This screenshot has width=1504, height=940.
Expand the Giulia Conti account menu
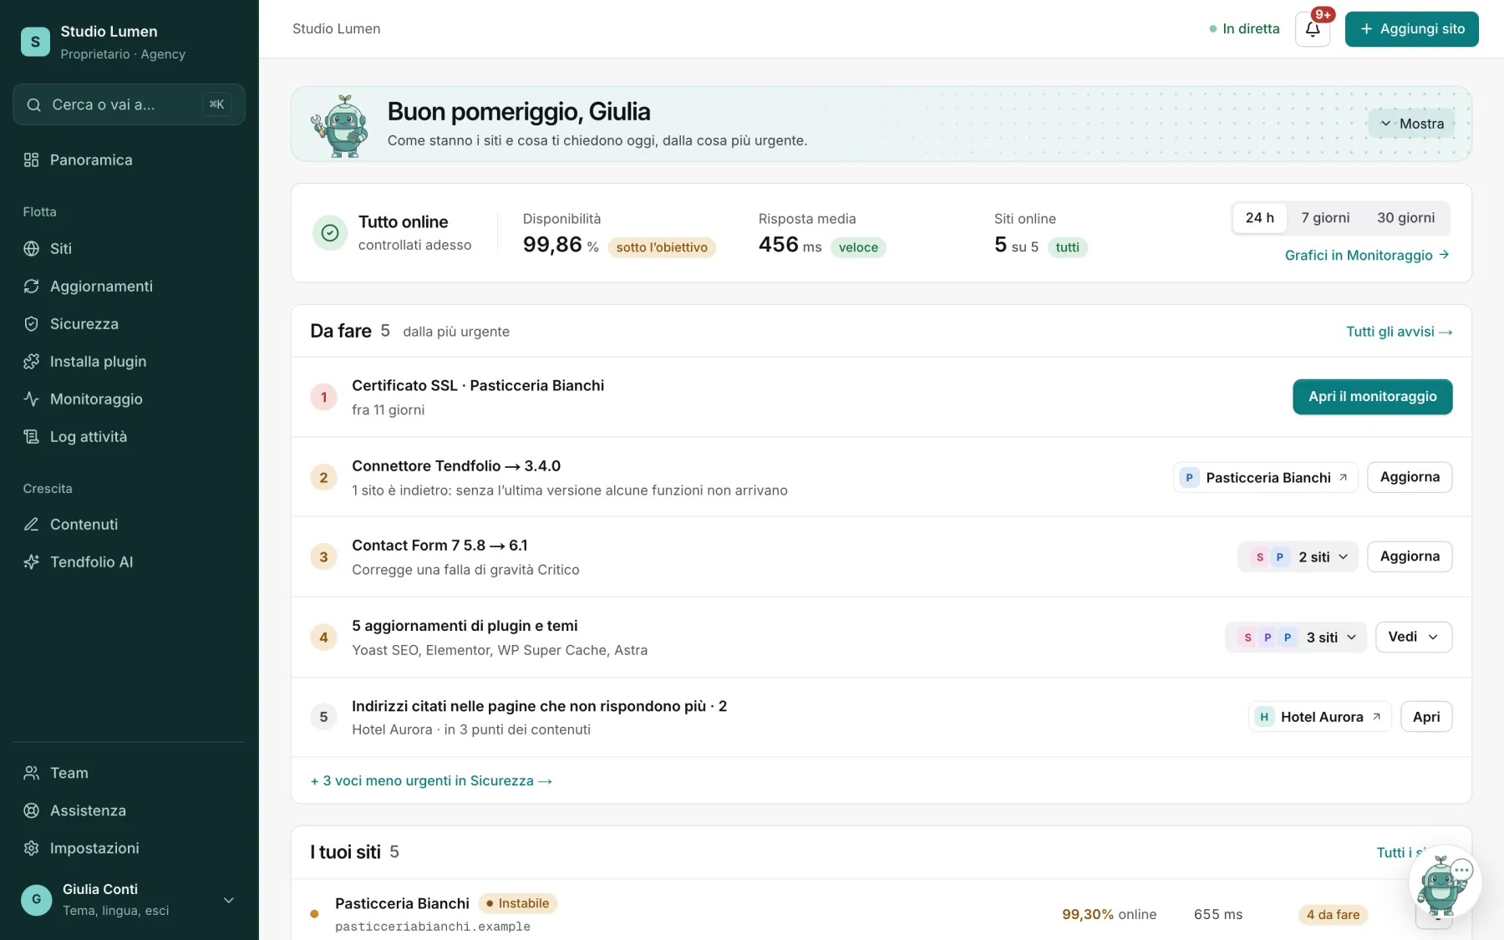point(129,899)
